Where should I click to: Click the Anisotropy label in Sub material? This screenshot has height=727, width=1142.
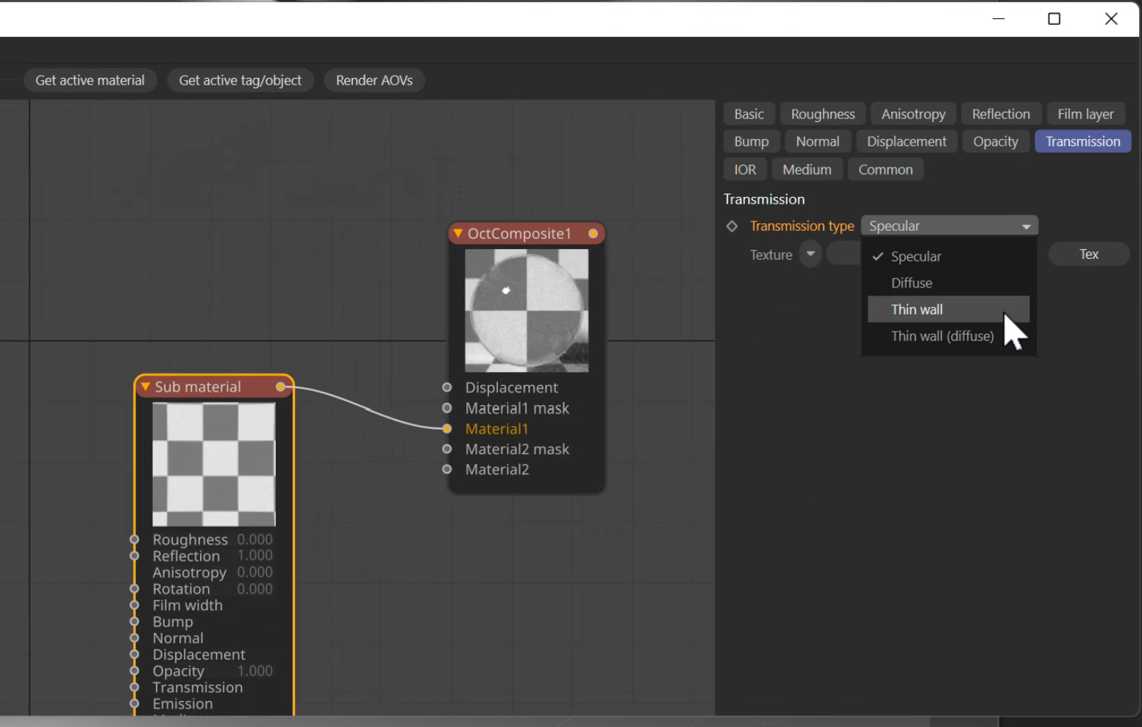click(x=190, y=573)
